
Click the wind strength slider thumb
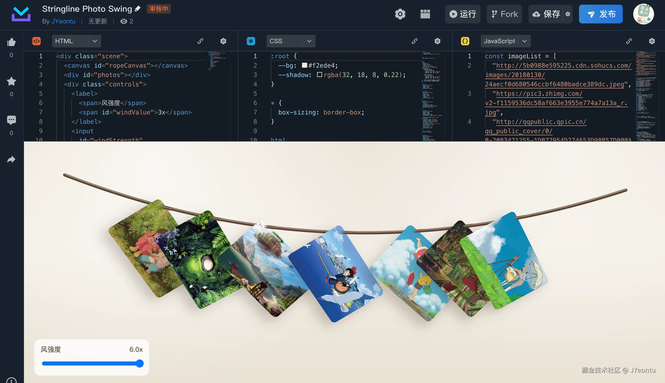tap(140, 363)
